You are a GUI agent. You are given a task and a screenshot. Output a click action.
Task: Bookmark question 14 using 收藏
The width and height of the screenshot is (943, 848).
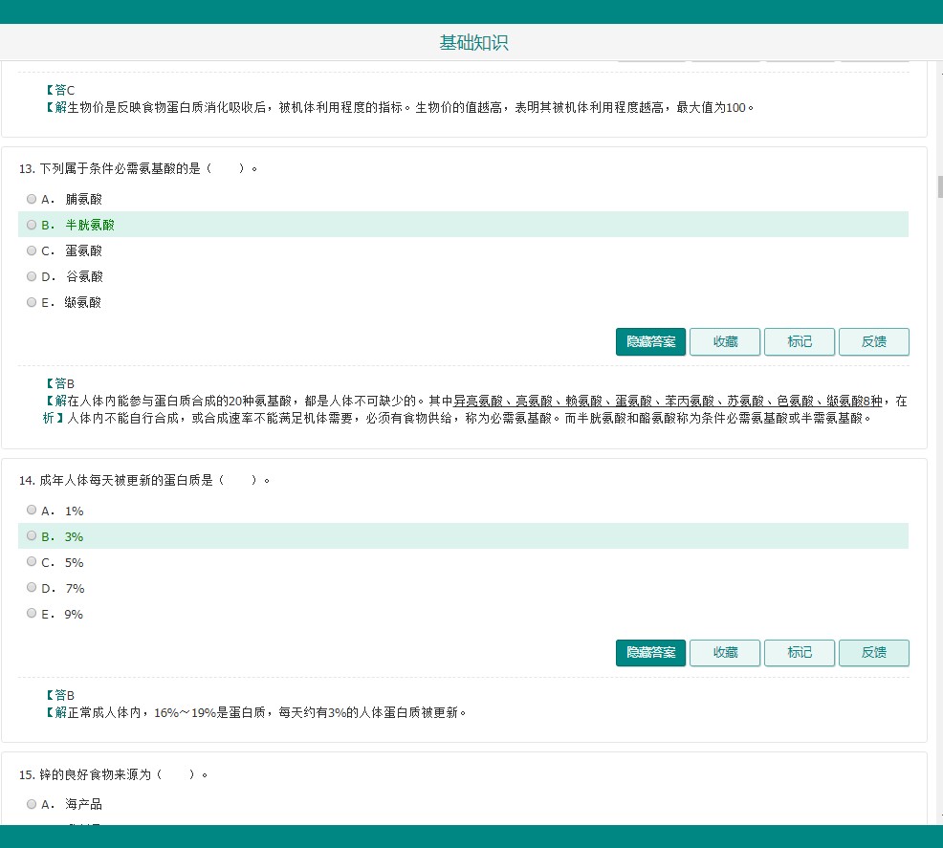pos(725,653)
